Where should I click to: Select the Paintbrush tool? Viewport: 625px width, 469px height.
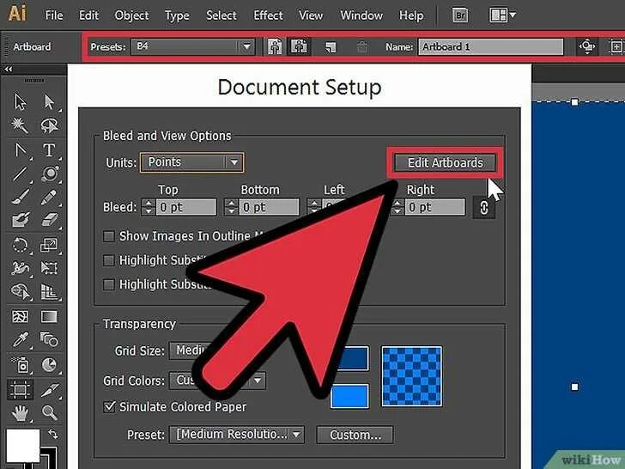pyautogui.click(x=20, y=197)
